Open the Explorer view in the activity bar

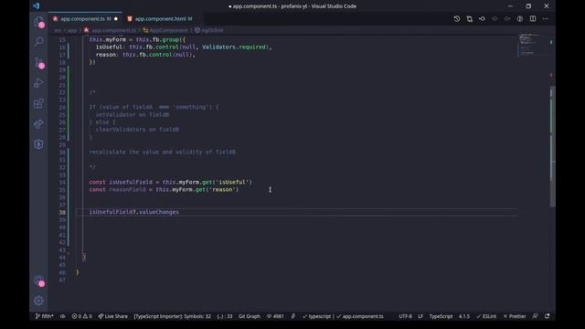[x=38, y=22]
